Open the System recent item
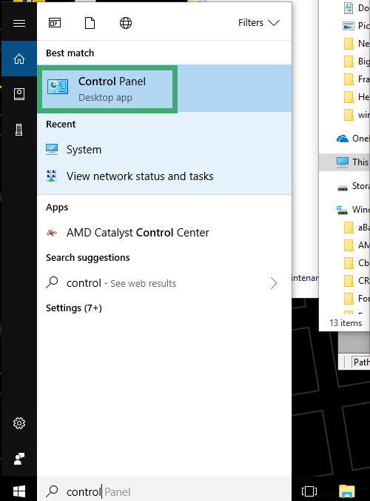Screen dimensions: 370x501 pyautogui.click(x=164, y=150)
